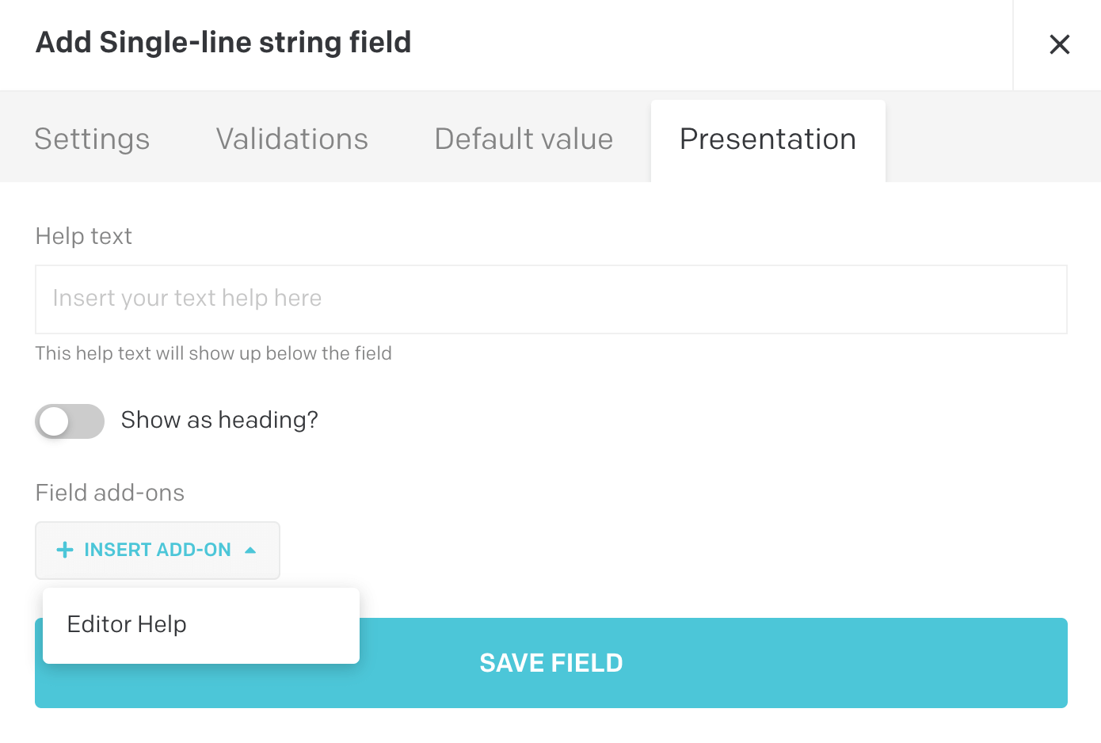The width and height of the screenshot is (1101, 743).
Task: Click the hint text below the help field
Action: pos(213,353)
